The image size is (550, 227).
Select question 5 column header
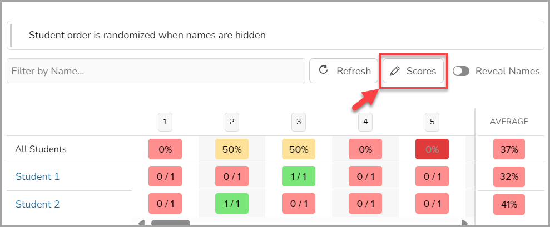(432, 122)
